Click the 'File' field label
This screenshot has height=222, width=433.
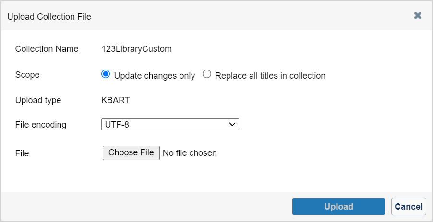click(22, 153)
